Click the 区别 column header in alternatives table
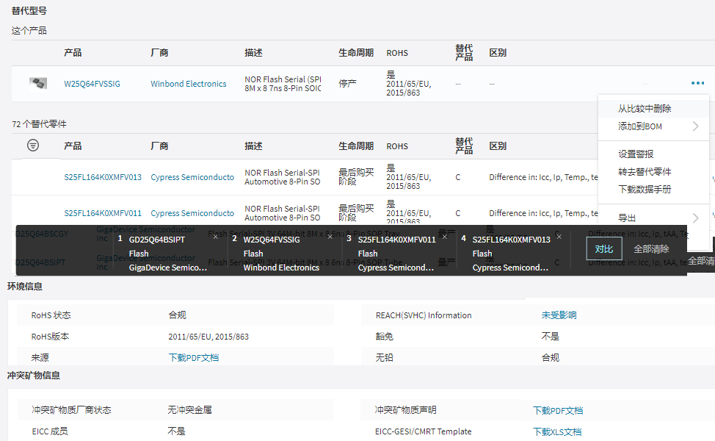 point(498,146)
